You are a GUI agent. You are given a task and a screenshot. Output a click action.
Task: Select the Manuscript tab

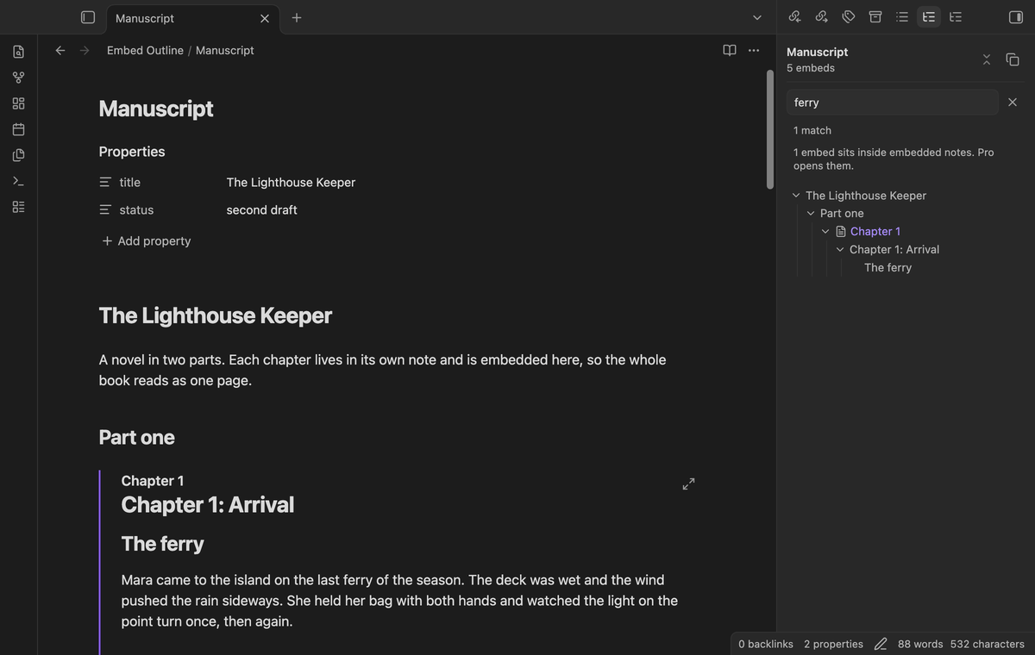click(x=192, y=18)
